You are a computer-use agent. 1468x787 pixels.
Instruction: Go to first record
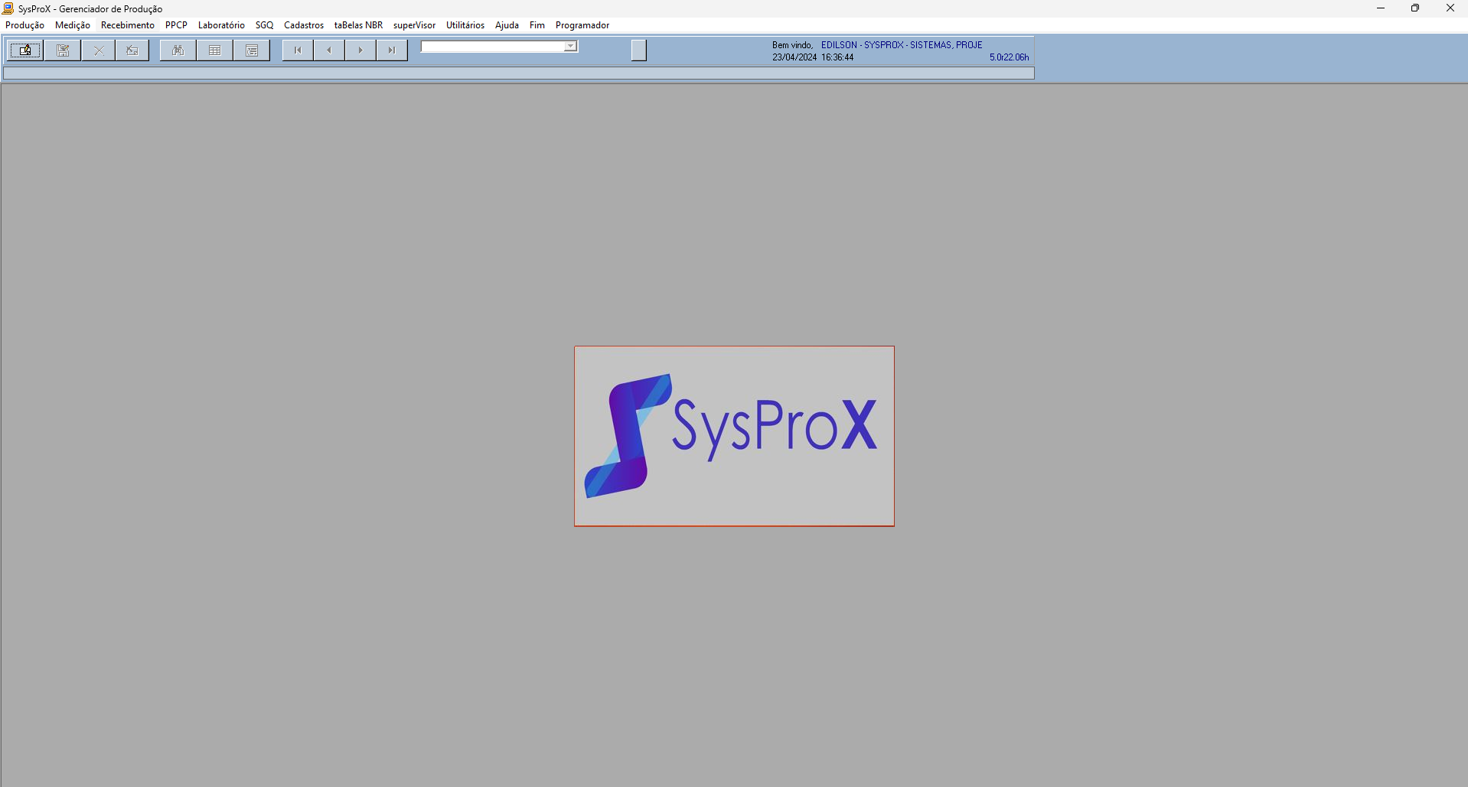[298, 50]
